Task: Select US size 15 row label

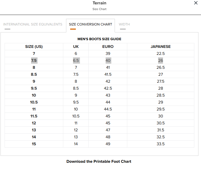Action: click(x=34, y=144)
